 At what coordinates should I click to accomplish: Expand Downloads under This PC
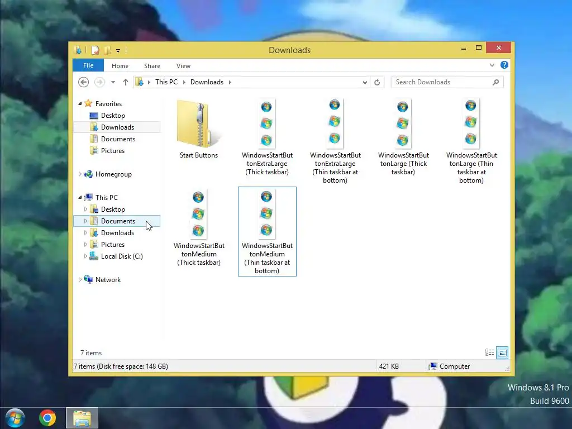pyautogui.click(x=85, y=232)
